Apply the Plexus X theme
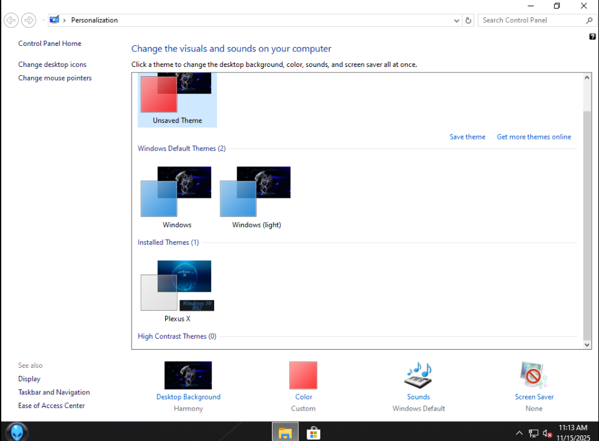The image size is (599, 441). (x=178, y=292)
